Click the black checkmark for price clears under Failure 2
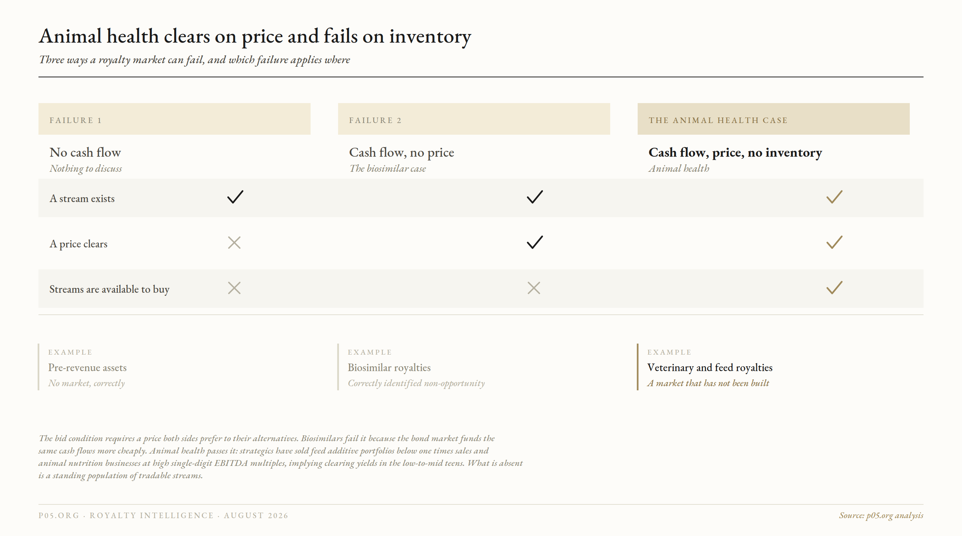The height and width of the screenshot is (536, 962). click(x=535, y=243)
